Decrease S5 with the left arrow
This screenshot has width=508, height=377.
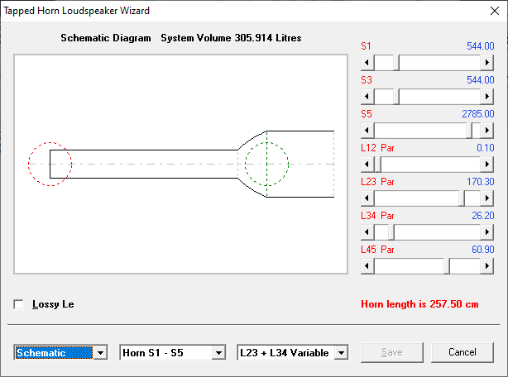pos(367,131)
